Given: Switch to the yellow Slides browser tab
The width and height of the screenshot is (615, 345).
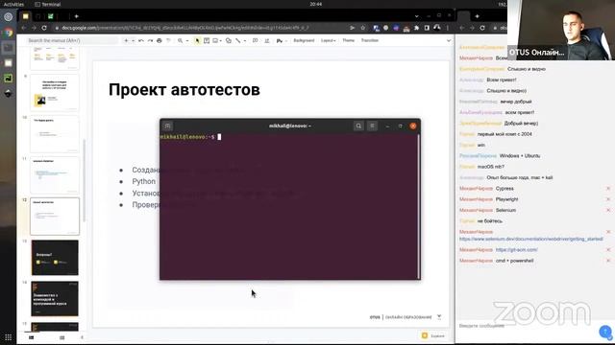Looking at the screenshot, I should pyautogui.click(x=26, y=16).
